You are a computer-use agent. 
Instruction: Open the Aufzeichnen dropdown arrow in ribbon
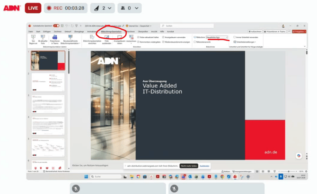(131, 43)
